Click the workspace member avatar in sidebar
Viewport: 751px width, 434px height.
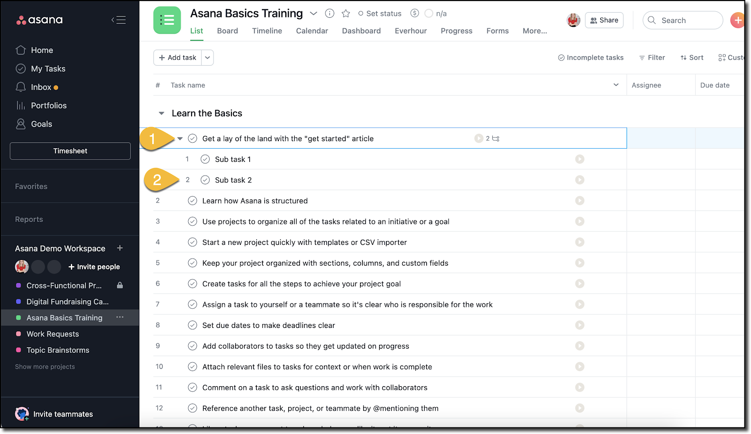22,267
